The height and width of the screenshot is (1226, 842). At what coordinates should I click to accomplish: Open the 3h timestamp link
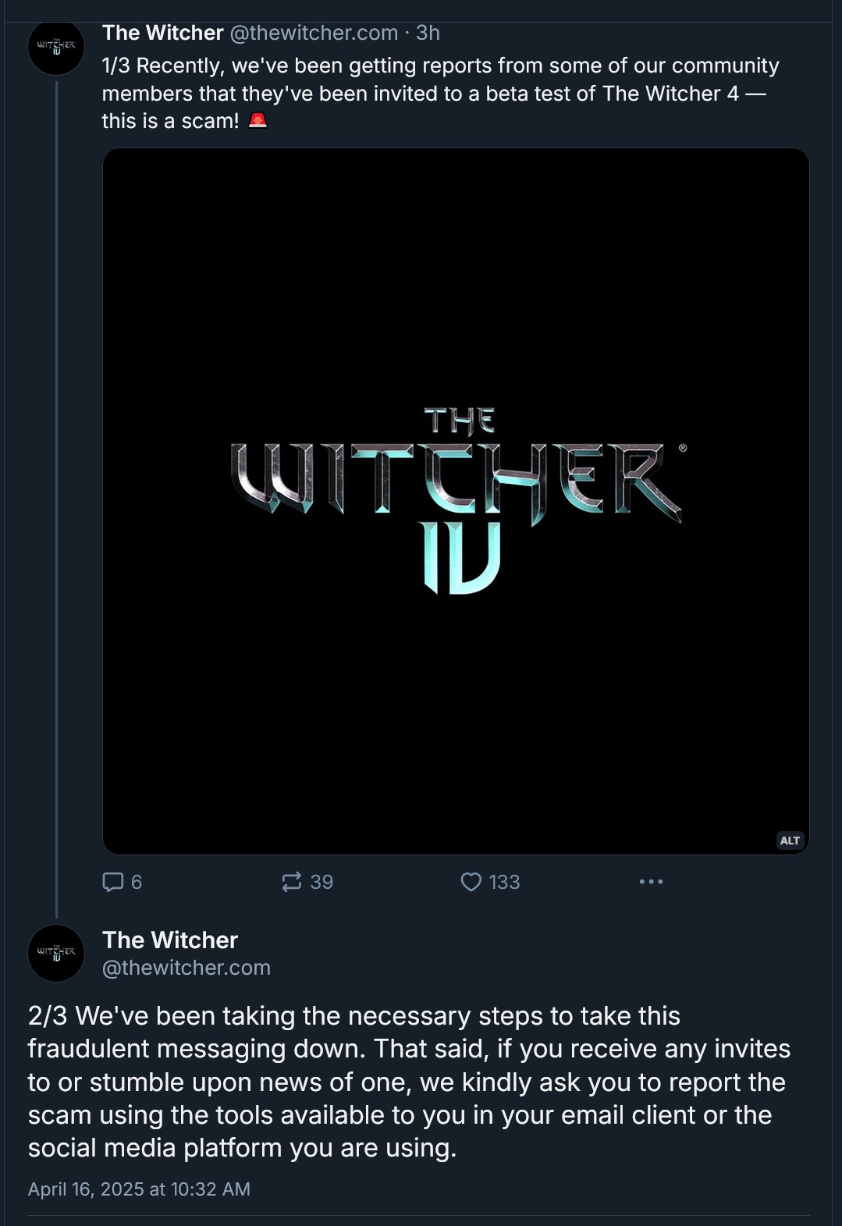(x=428, y=33)
